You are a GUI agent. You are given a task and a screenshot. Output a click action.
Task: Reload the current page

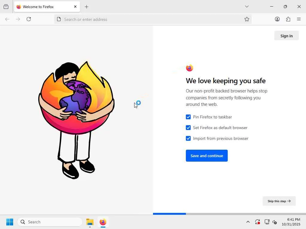point(29,19)
